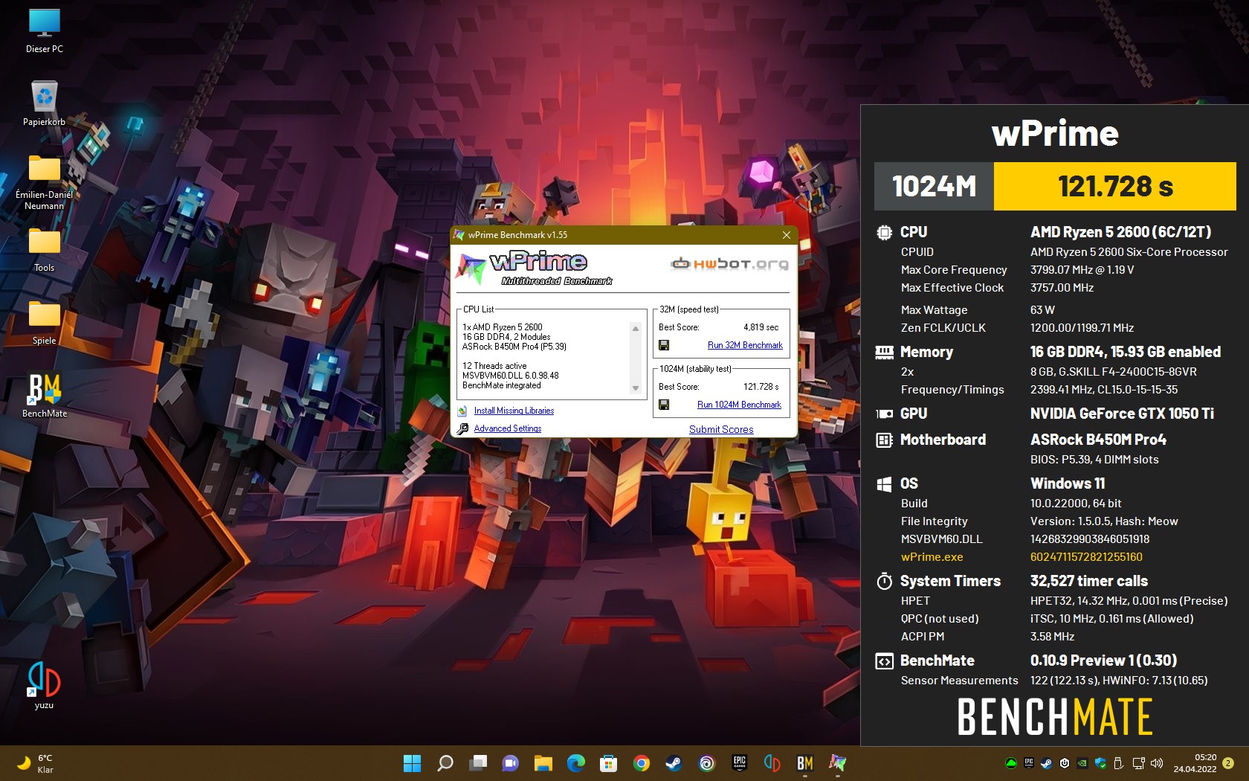Click Install Missing Libraries link
Viewport: 1249px width, 781px height.
click(x=514, y=411)
